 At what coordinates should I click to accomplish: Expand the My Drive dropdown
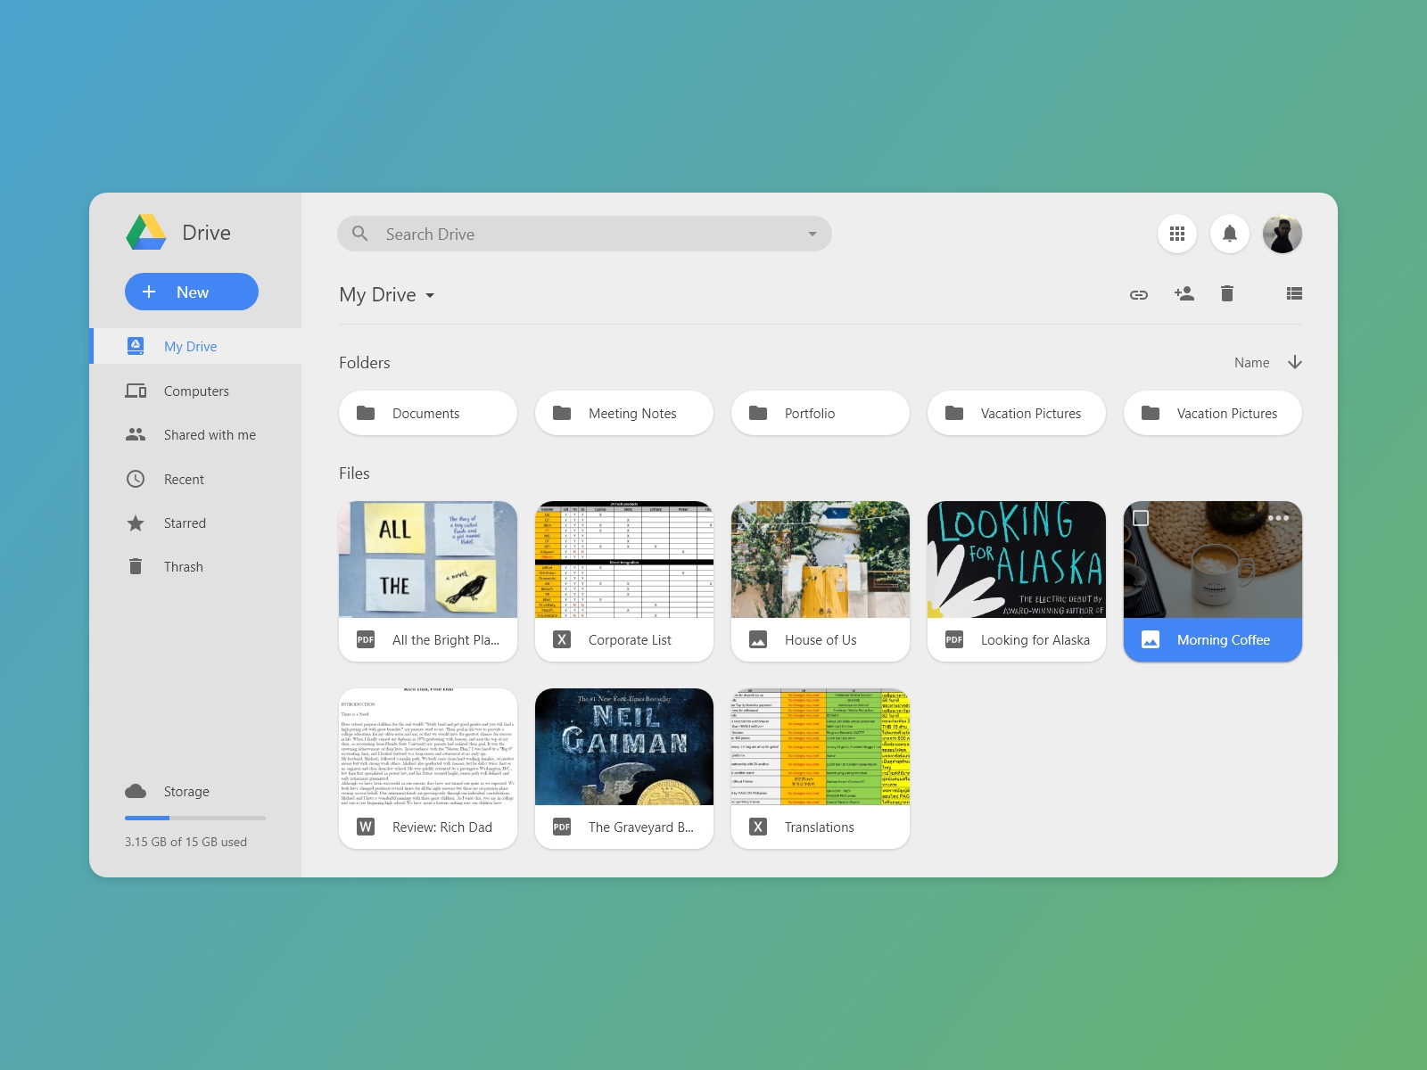click(x=431, y=295)
